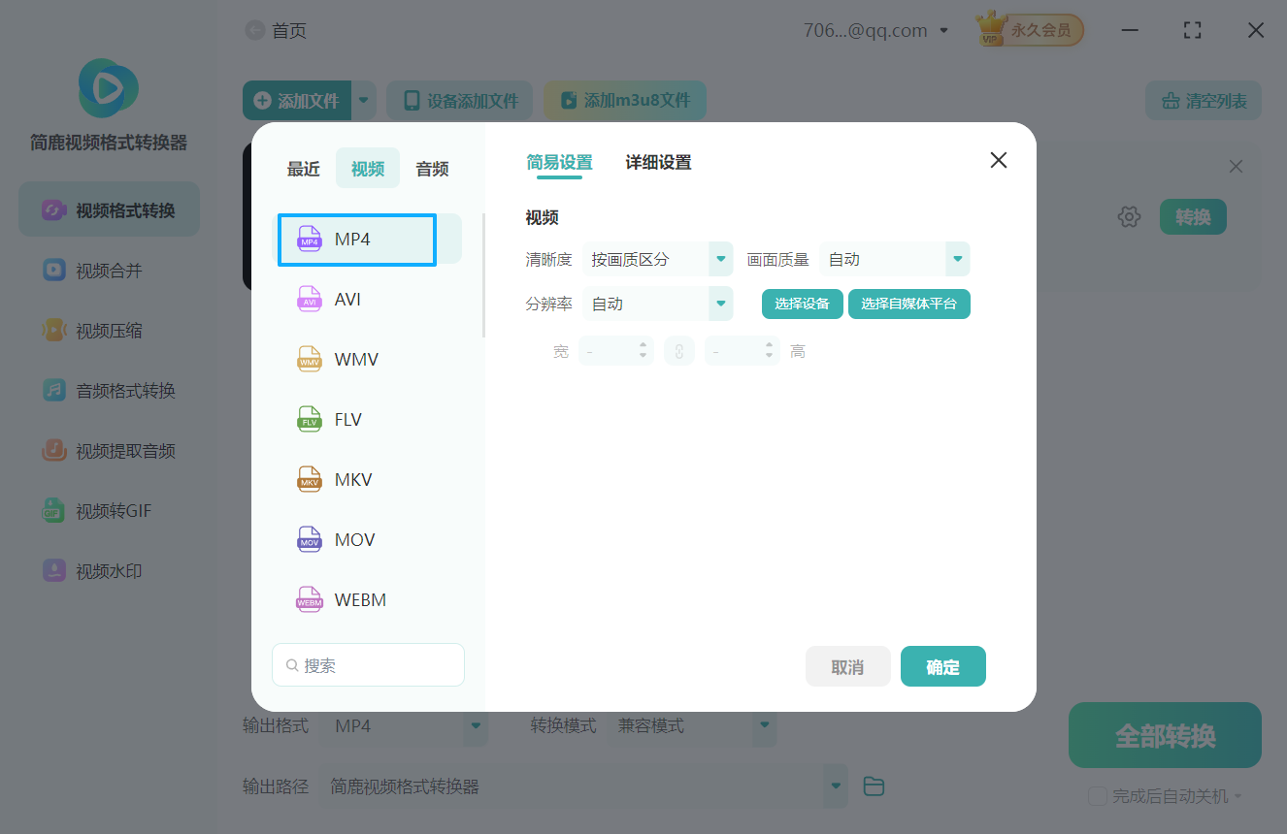Open the 音频格式转换 audio converter tool
The height and width of the screenshot is (834, 1287).
click(107, 390)
